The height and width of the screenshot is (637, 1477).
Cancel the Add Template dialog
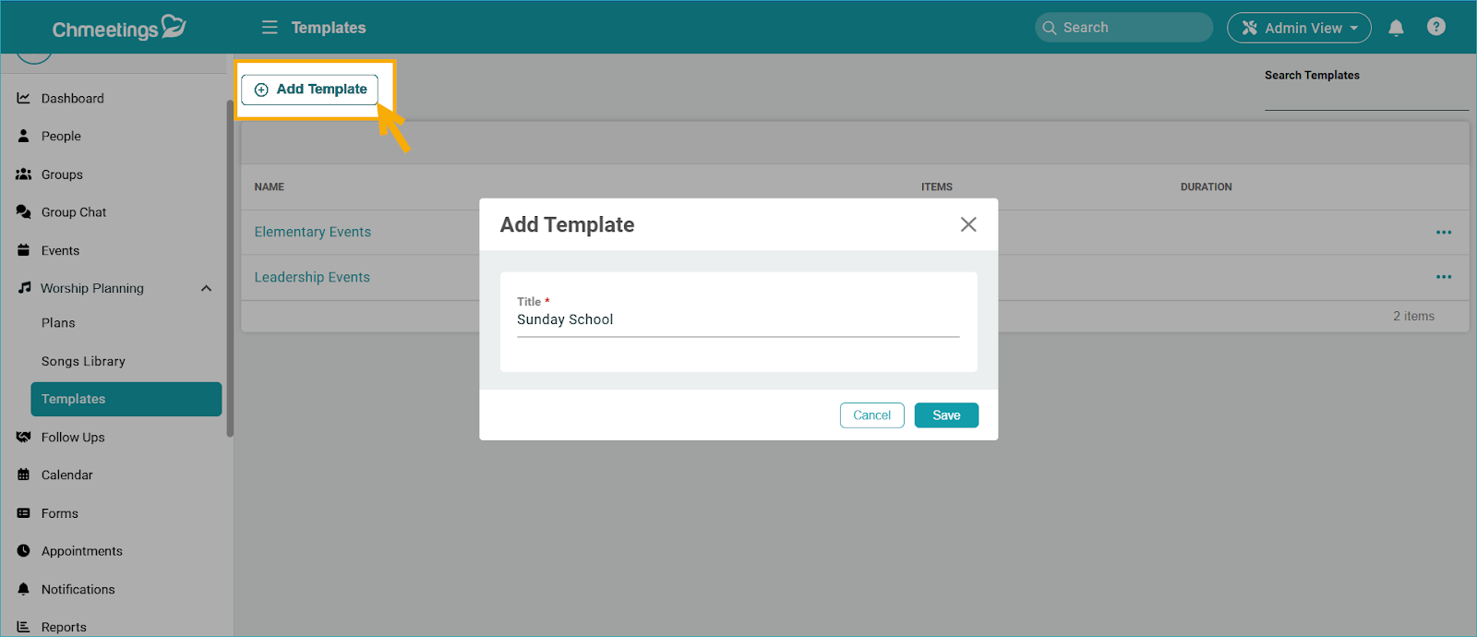coord(871,415)
